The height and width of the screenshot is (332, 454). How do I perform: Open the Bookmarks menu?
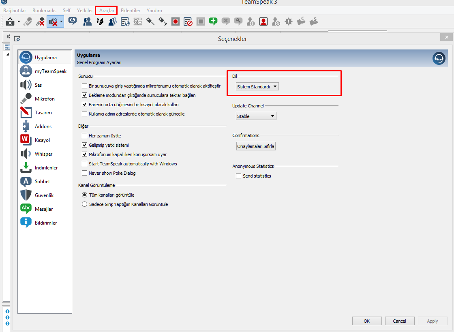(x=44, y=11)
